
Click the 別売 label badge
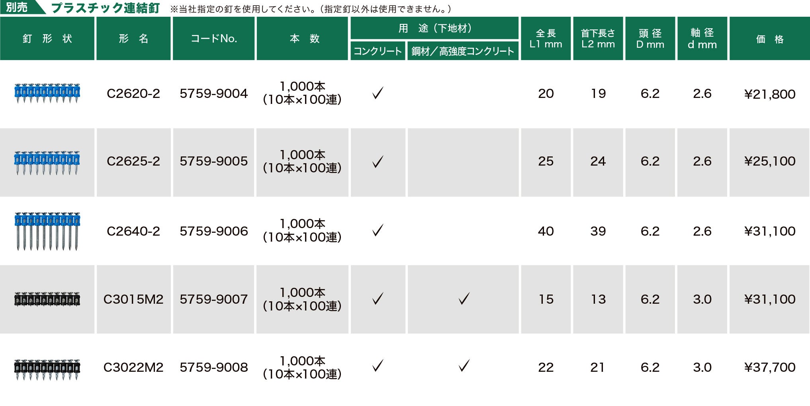(17, 7)
